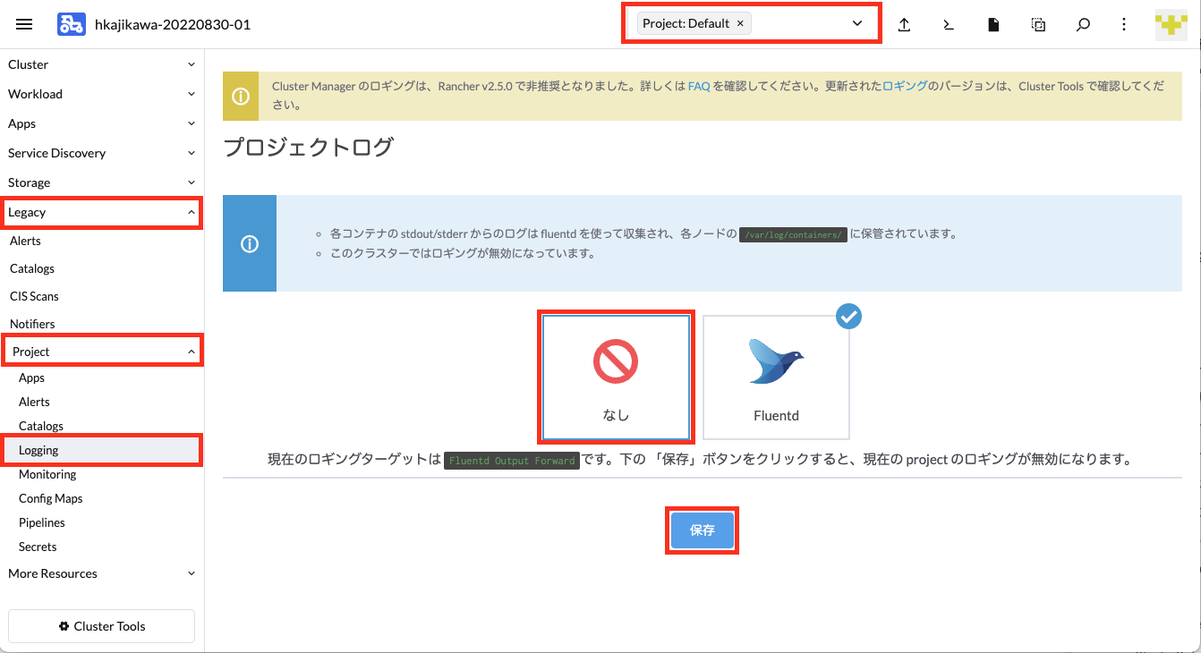
Task: Open Monitoring under Project
Action: point(47,474)
